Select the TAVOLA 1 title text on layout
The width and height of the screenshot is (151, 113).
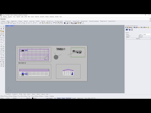click(x=61, y=49)
